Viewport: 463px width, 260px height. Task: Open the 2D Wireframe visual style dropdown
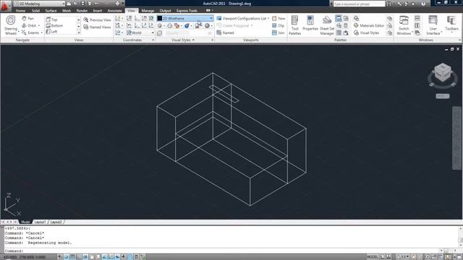click(x=185, y=18)
